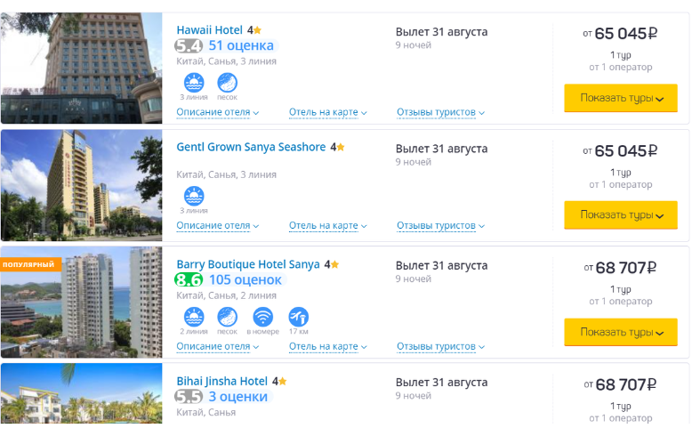Viewport: 692px width, 428px height.
Task: Open the Barry Boutique Hotel Sanya link
Action: (248, 264)
